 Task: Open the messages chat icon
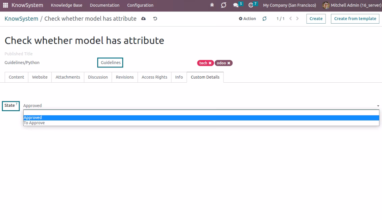236,5
